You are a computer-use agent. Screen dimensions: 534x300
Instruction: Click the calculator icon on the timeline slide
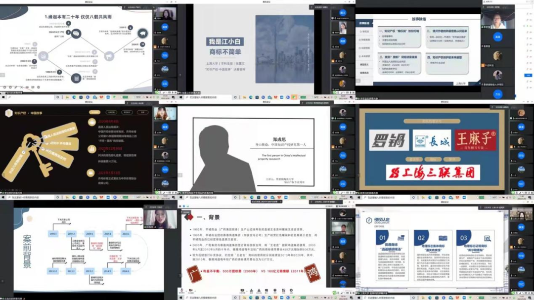[77, 78]
